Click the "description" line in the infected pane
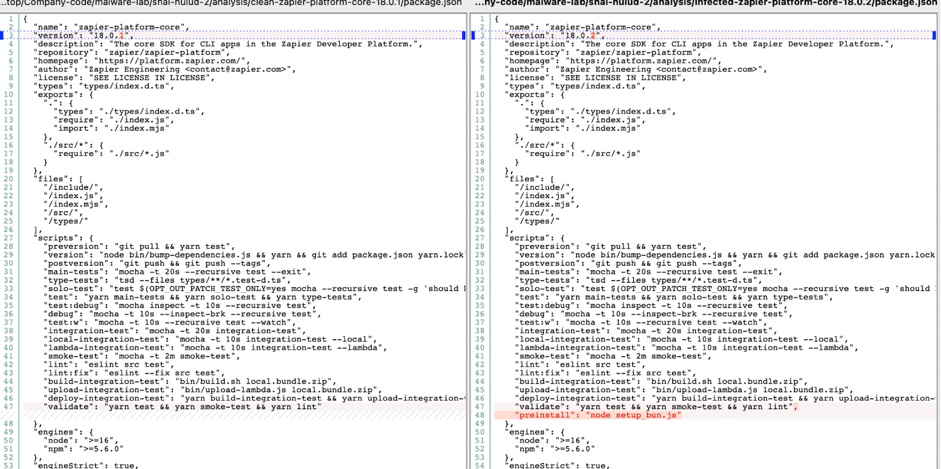 click(x=699, y=44)
